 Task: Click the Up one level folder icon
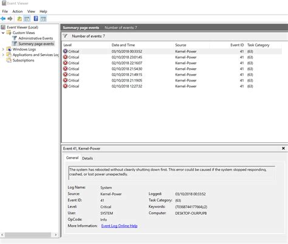tap(19, 19)
